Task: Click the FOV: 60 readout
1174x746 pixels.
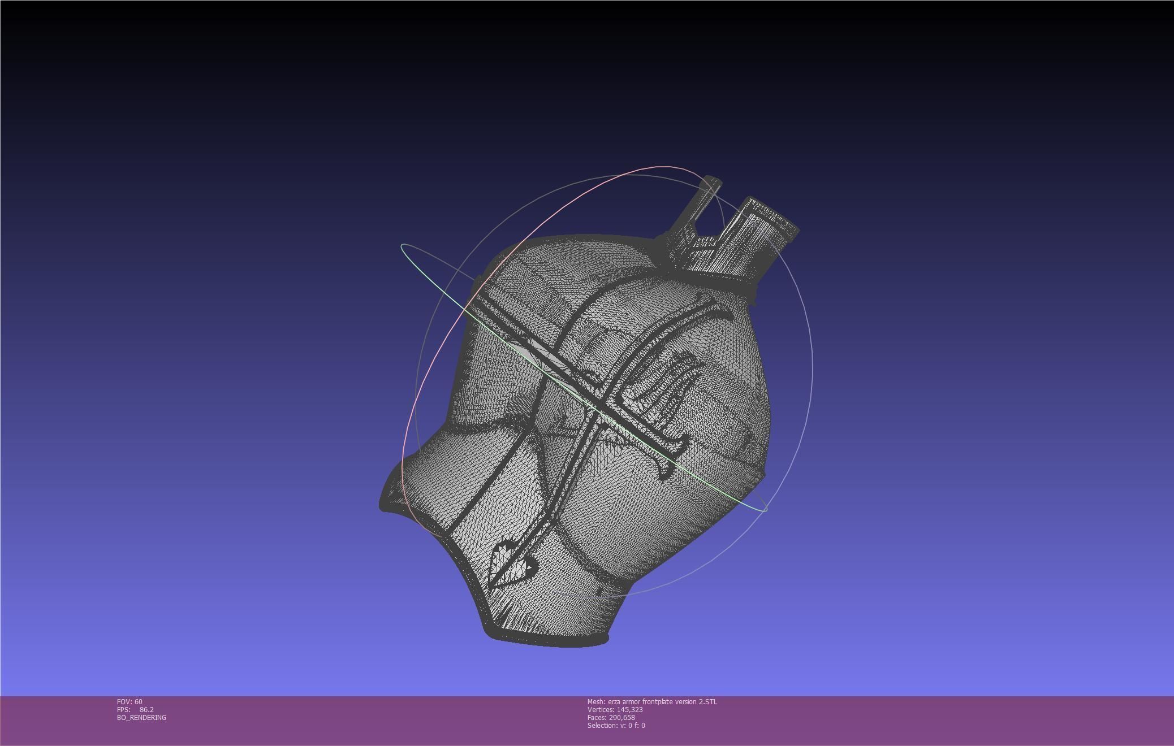Action: (x=130, y=701)
